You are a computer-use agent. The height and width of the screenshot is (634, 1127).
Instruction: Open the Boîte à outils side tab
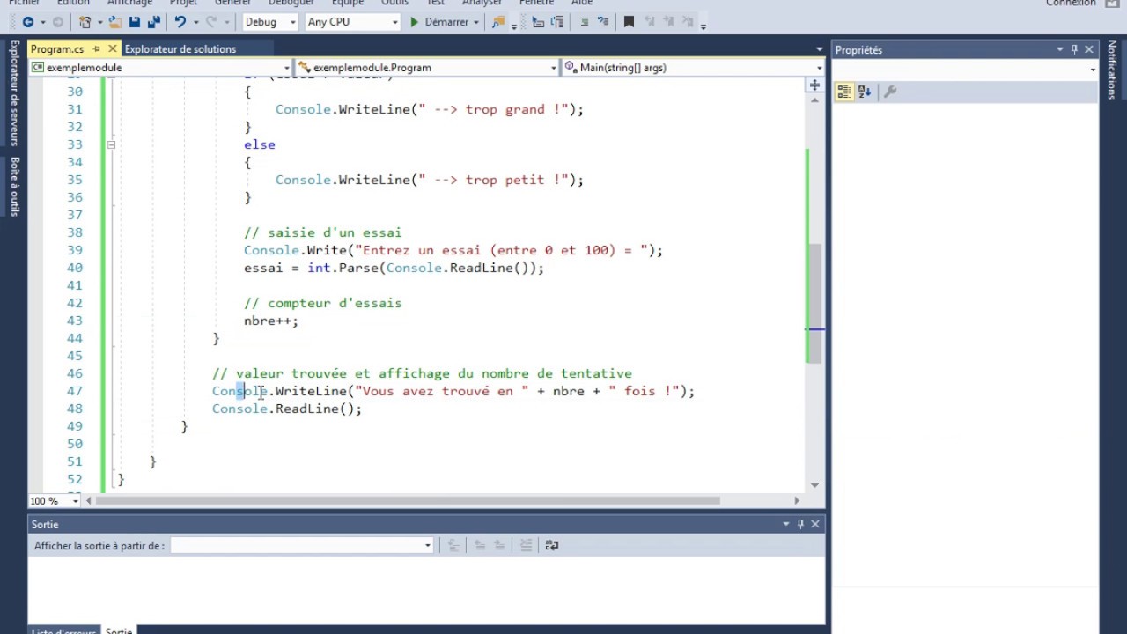(x=14, y=186)
